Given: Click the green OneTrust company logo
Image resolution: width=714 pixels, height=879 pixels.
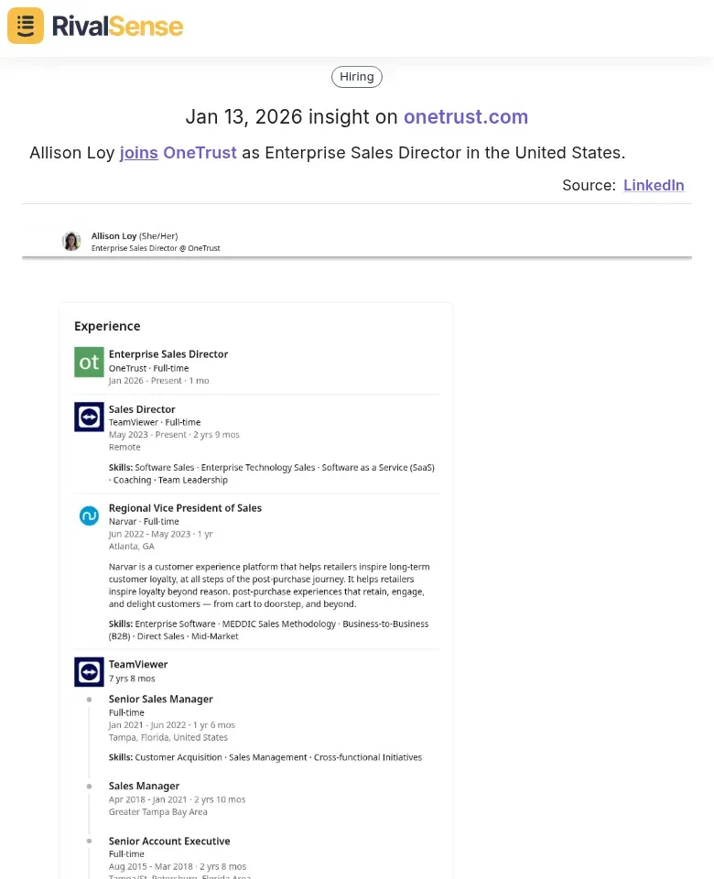Looking at the screenshot, I should (x=89, y=363).
